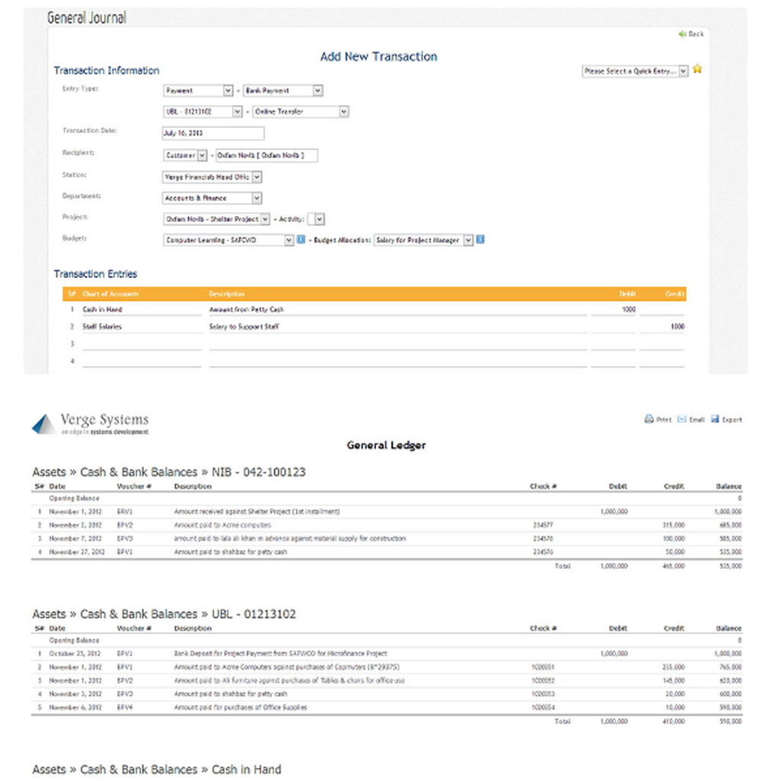Click the Back link text
The height and width of the screenshot is (781, 766).
coord(696,34)
